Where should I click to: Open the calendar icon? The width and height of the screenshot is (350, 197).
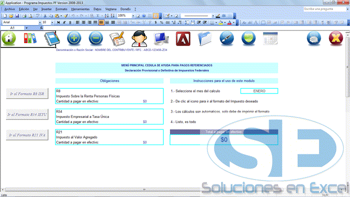[x=270, y=38]
